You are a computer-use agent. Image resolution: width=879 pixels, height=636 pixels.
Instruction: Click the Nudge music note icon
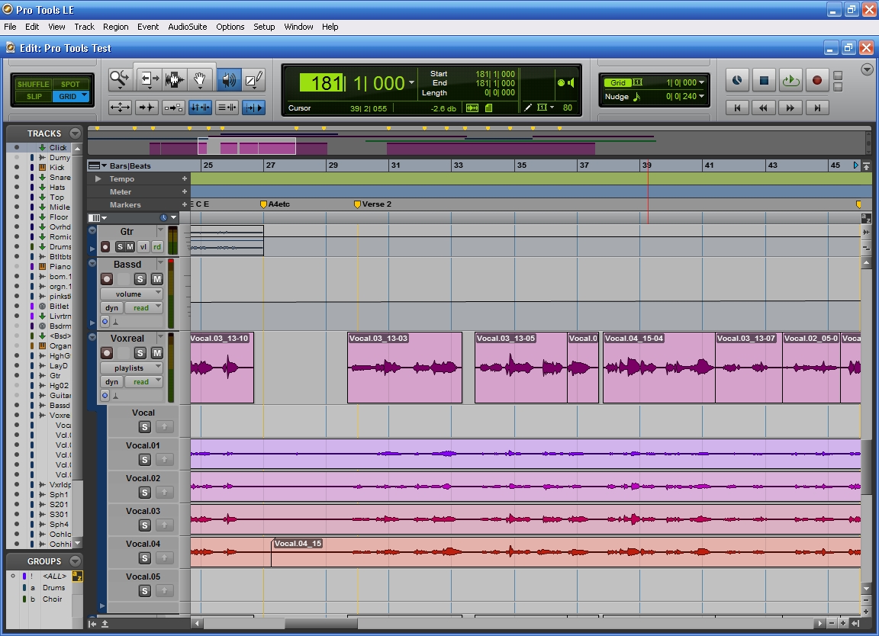pyautogui.click(x=636, y=97)
